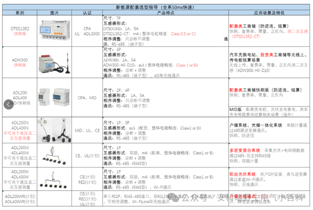The image size is (313, 210).
Task: Click the CE(计划) RED(计划) certification cell
Action: point(87,180)
